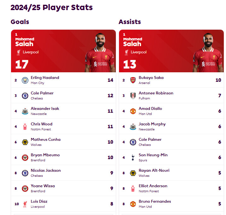226x215 pixels.
Task: Open Rayan Aït-Nouri's player page
Action: click(154, 170)
